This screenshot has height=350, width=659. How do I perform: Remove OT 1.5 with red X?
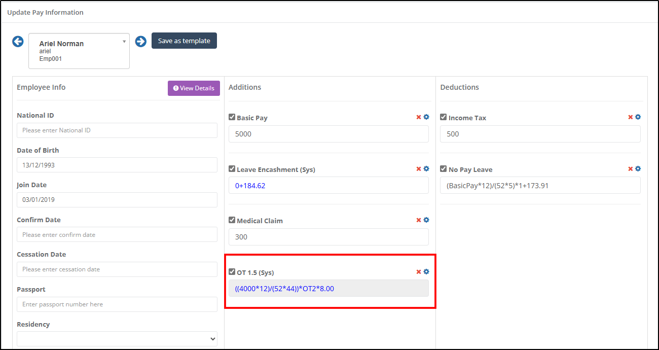point(419,272)
